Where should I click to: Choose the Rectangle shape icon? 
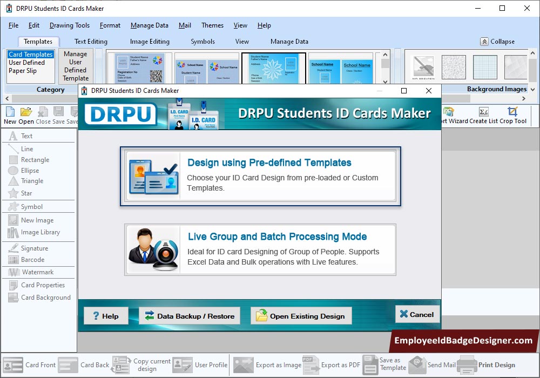click(x=13, y=160)
